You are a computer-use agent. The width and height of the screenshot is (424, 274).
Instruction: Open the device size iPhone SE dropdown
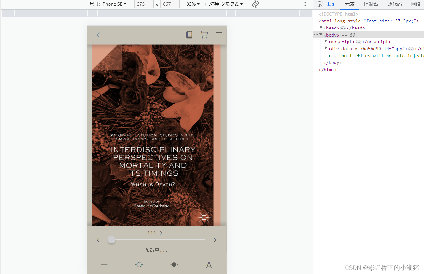108,4
